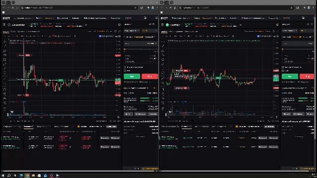This screenshot has width=317, height=178.
Task: Edit TP/SL pencil icon in first left position row
Action: 70,138
